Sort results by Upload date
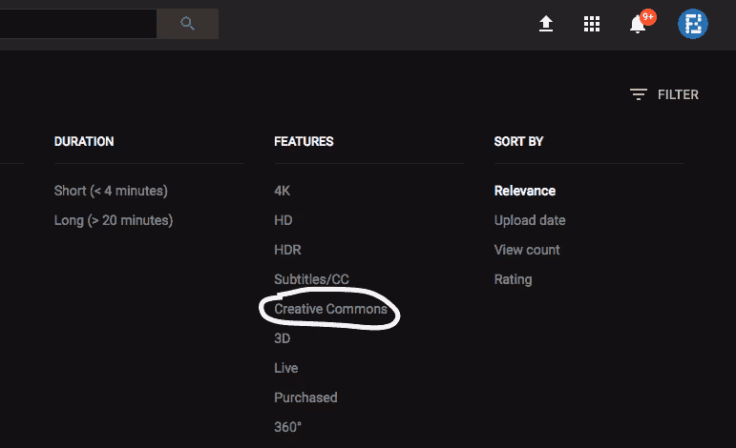 (530, 220)
